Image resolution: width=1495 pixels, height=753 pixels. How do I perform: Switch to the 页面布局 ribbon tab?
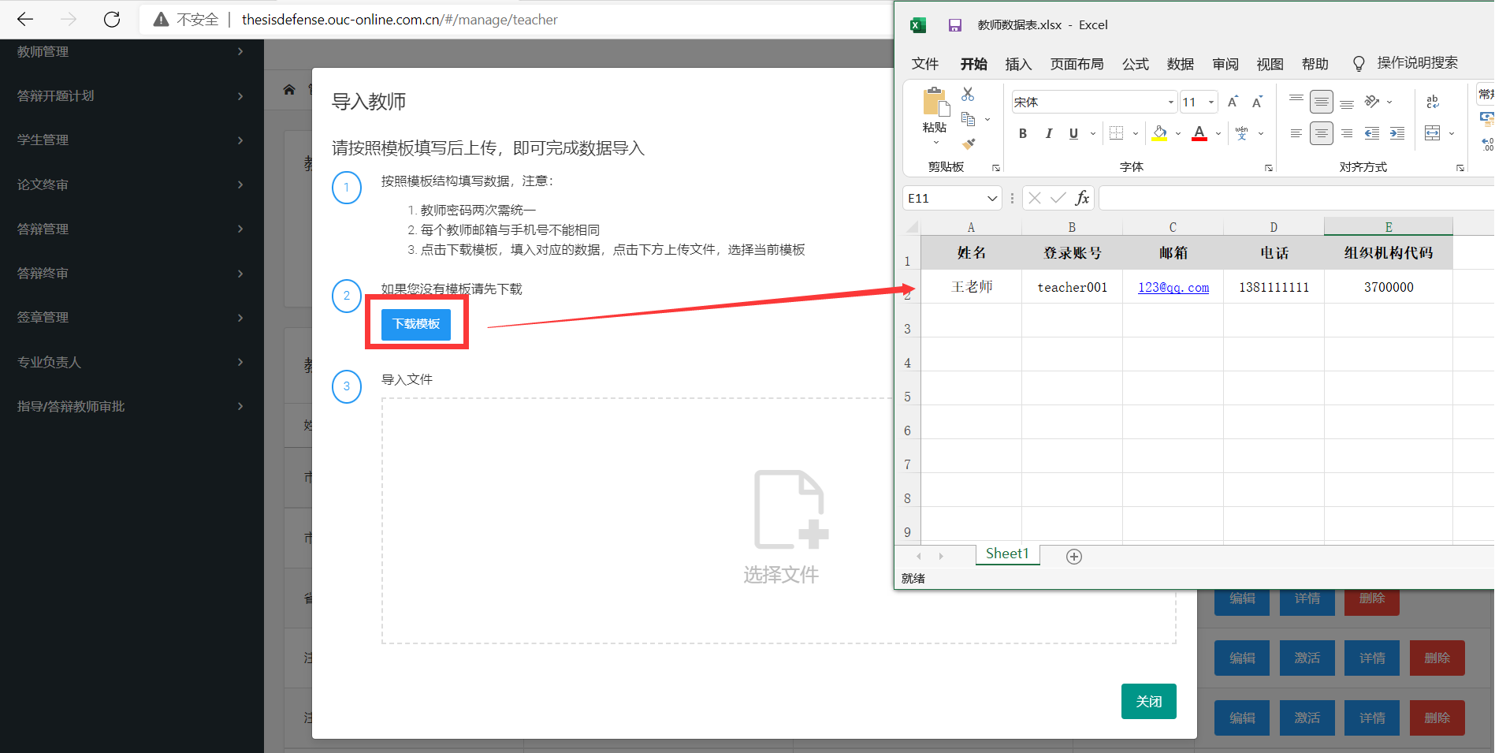[1077, 64]
